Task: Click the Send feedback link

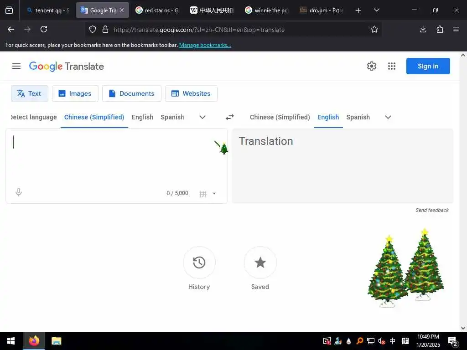Action: (x=432, y=210)
